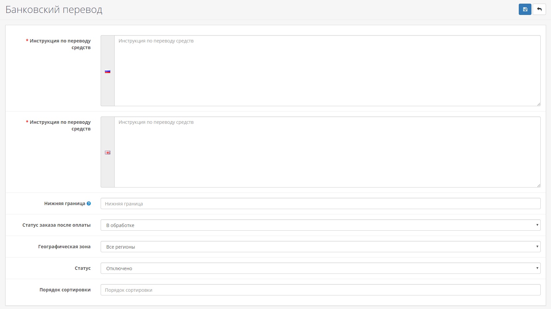Click the Russian flag language icon

click(108, 71)
